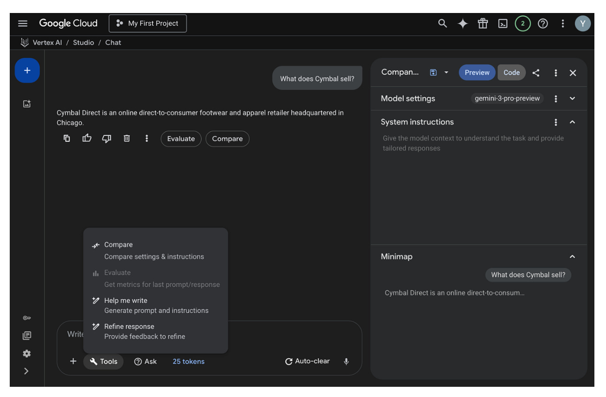Image resolution: width=606 pixels, height=397 pixels.
Task: Open Gemini sparkle assistant icon
Action: tap(463, 24)
